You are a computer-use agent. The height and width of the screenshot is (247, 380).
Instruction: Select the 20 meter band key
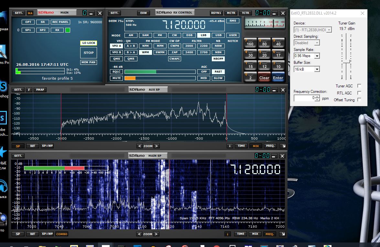pos(264,54)
